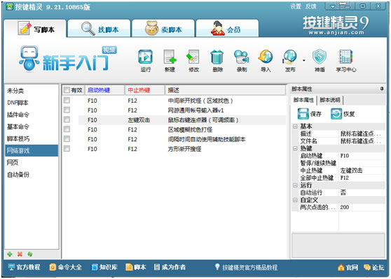Click the 新建 (New script) icon

[x=170, y=57]
